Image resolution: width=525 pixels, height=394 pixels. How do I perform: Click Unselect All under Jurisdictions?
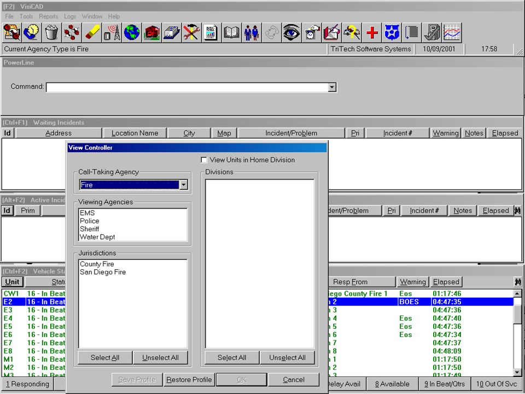pos(160,357)
